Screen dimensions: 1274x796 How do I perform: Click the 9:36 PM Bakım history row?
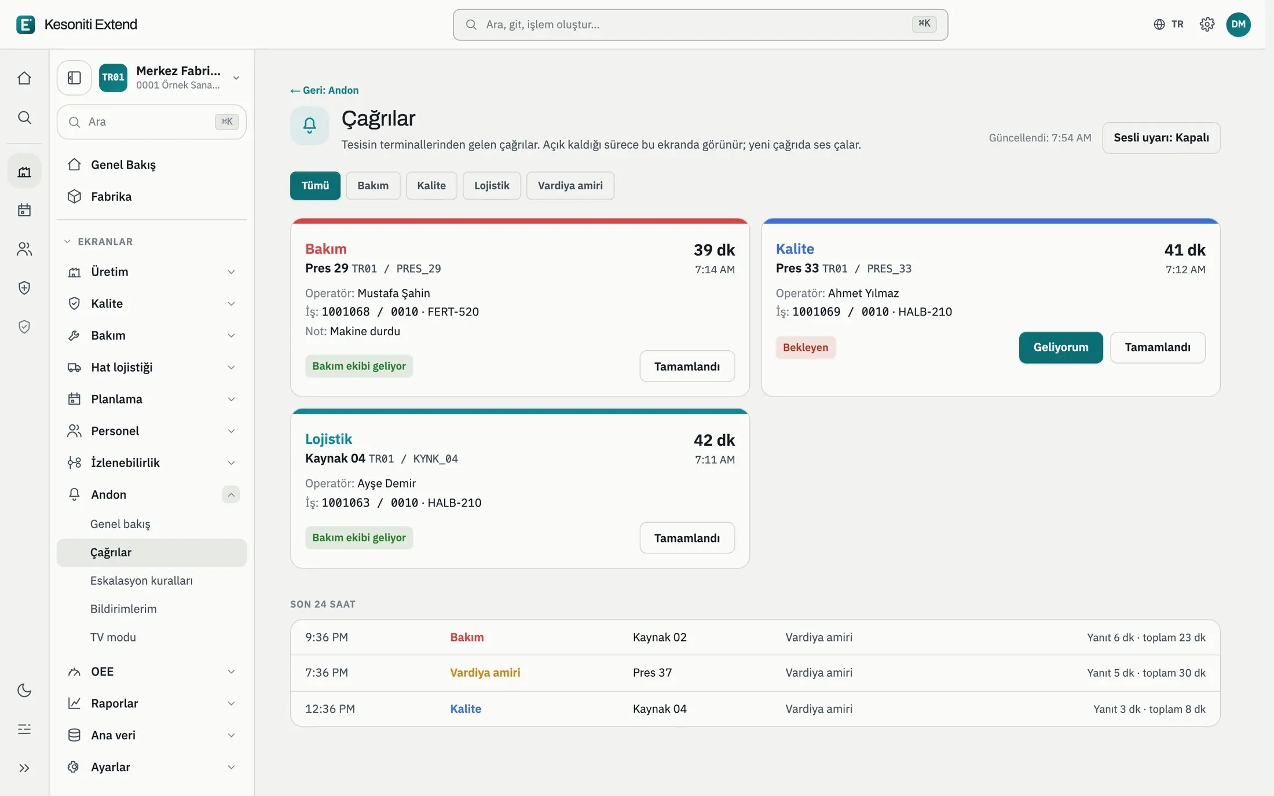pyautogui.click(x=755, y=637)
